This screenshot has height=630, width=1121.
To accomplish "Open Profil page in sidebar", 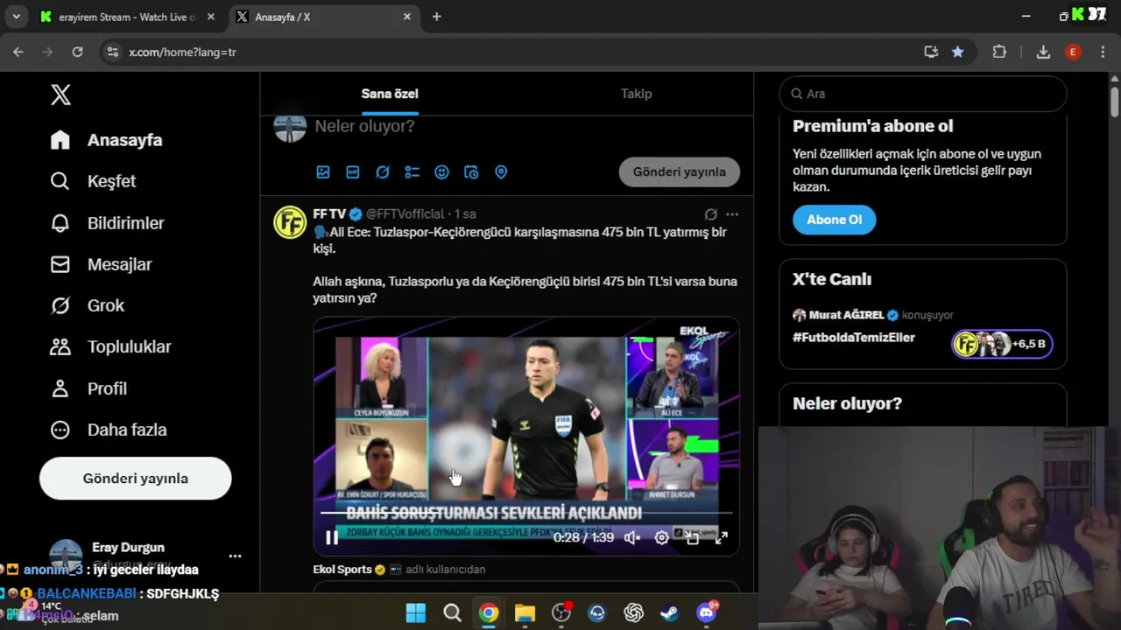I will [x=88, y=388].
